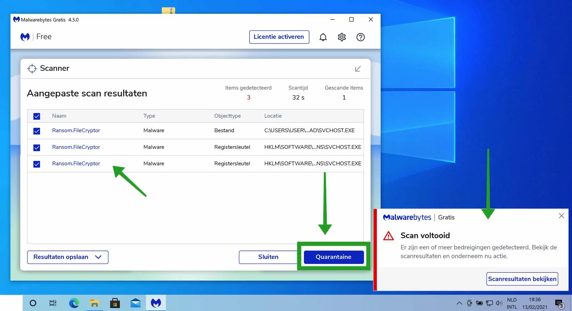Click the Sluiten button
Image resolution: width=572 pixels, height=311 pixels.
click(268, 257)
